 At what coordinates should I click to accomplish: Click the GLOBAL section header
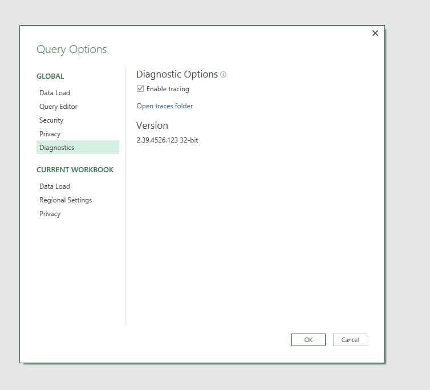tap(50, 76)
